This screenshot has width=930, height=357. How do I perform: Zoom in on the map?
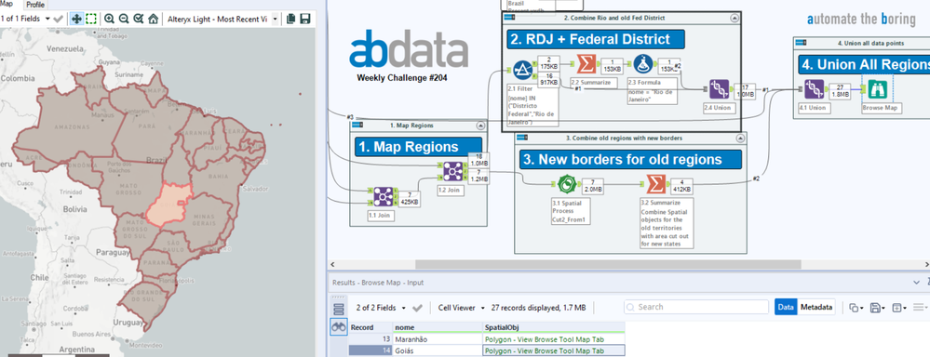(109, 19)
